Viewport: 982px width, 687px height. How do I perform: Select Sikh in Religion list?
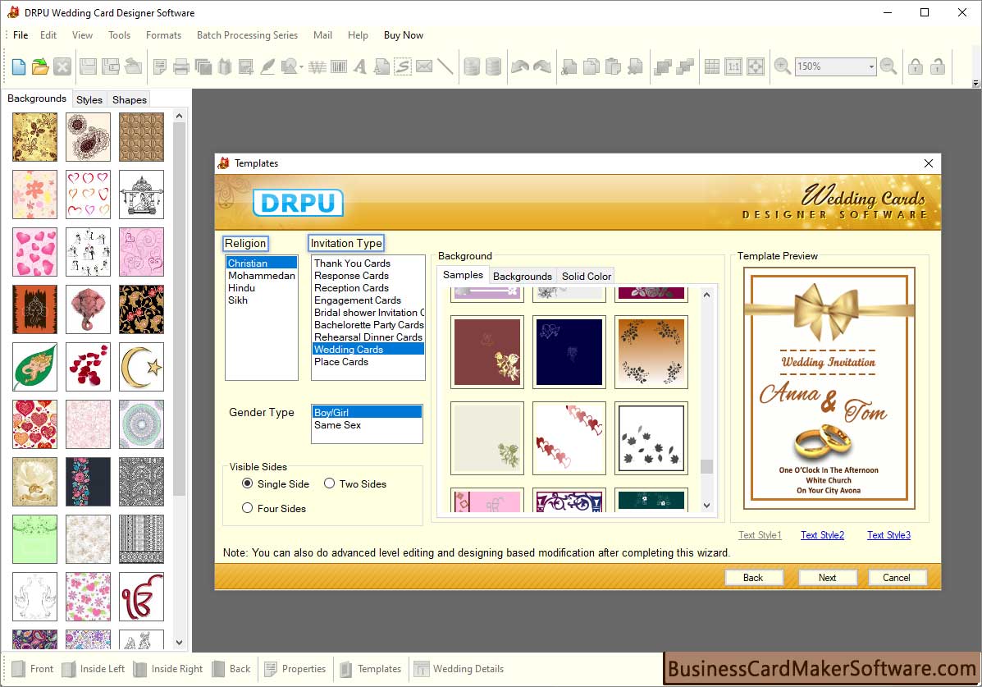[238, 300]
